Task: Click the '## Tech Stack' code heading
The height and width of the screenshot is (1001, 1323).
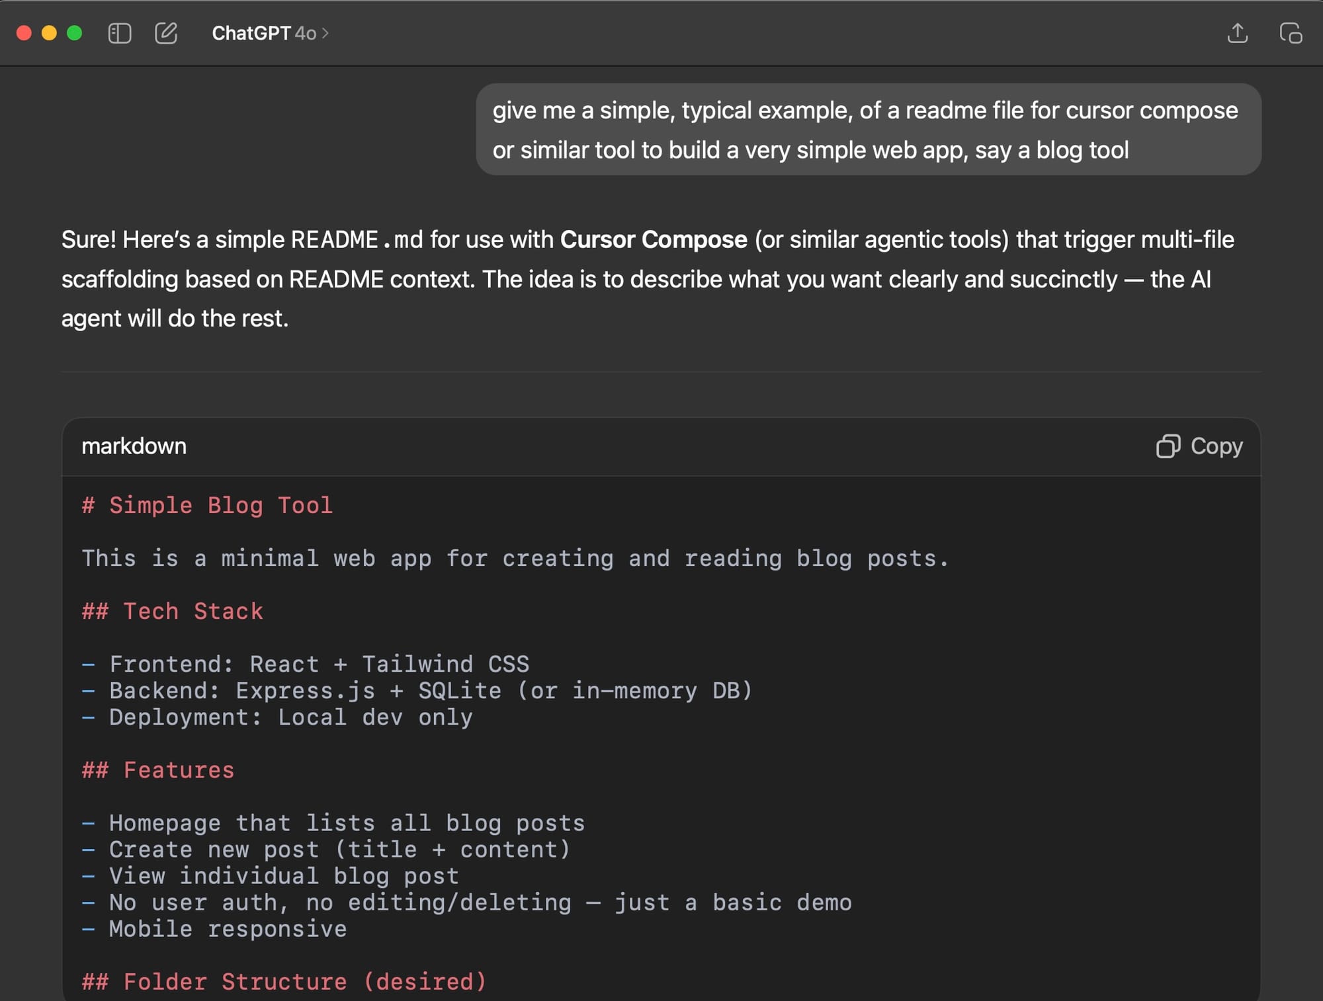Action: pos(173,611)
